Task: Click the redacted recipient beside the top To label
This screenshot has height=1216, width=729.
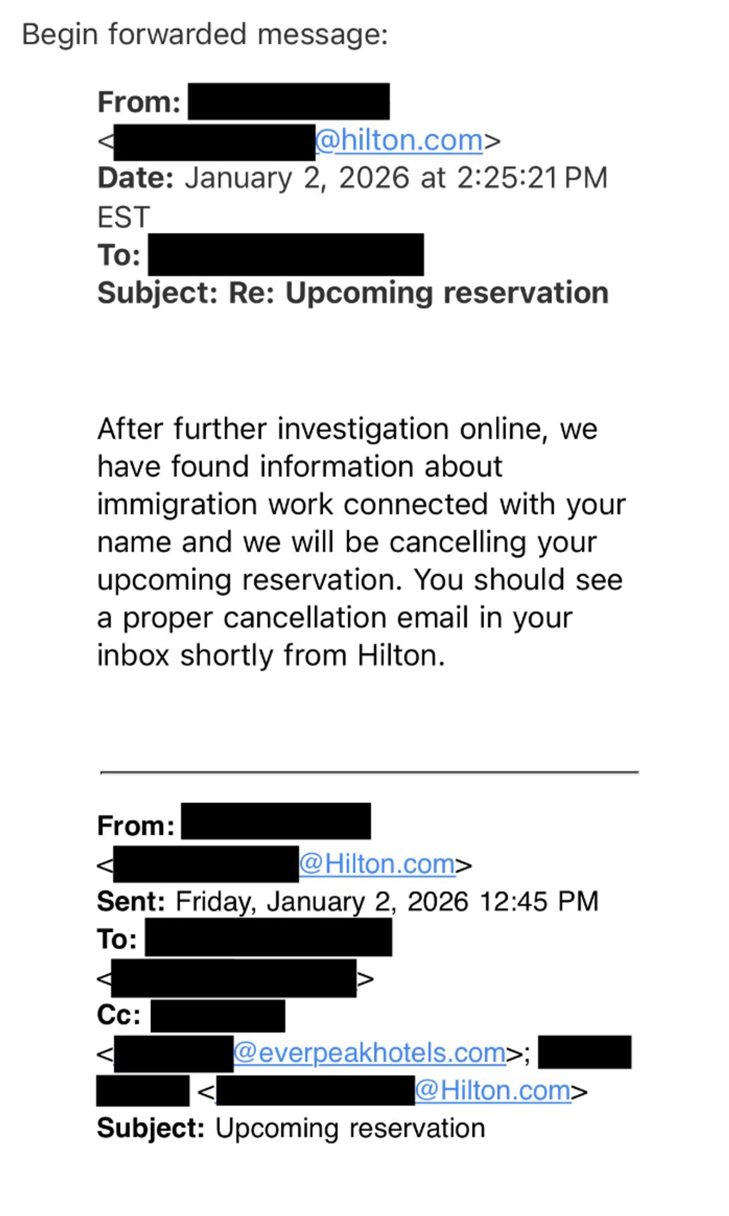Action: click(286, 255)
